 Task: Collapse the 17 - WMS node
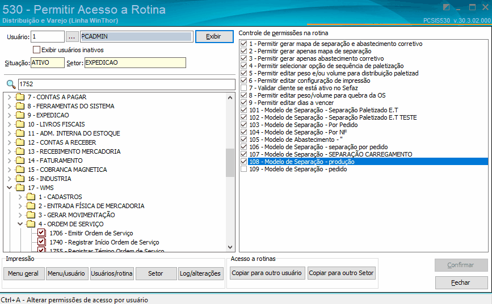pos(10,188)
